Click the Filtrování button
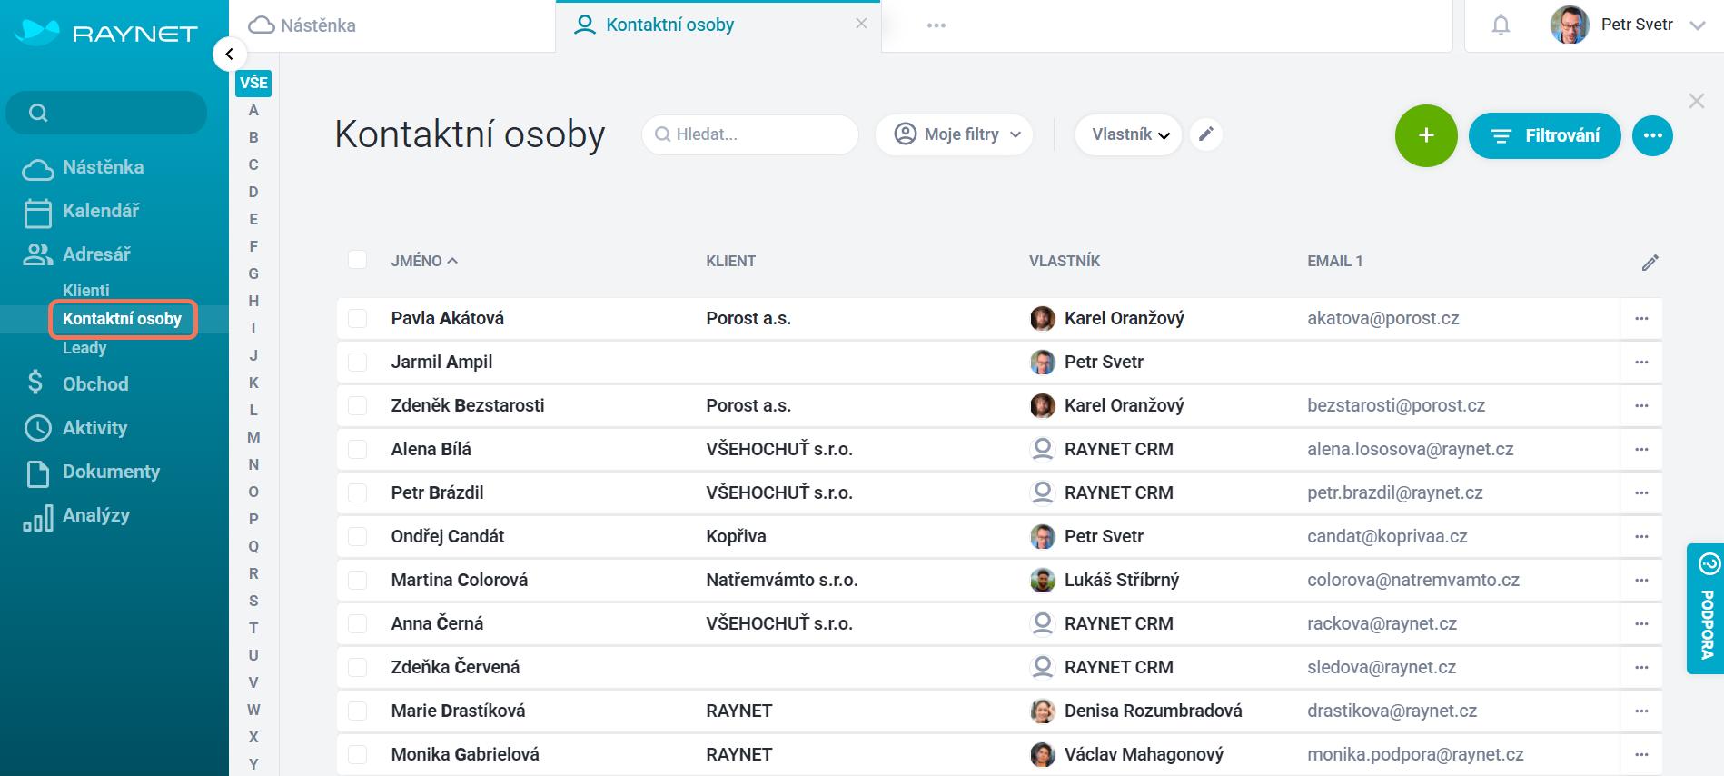 tap(1544, 135)
